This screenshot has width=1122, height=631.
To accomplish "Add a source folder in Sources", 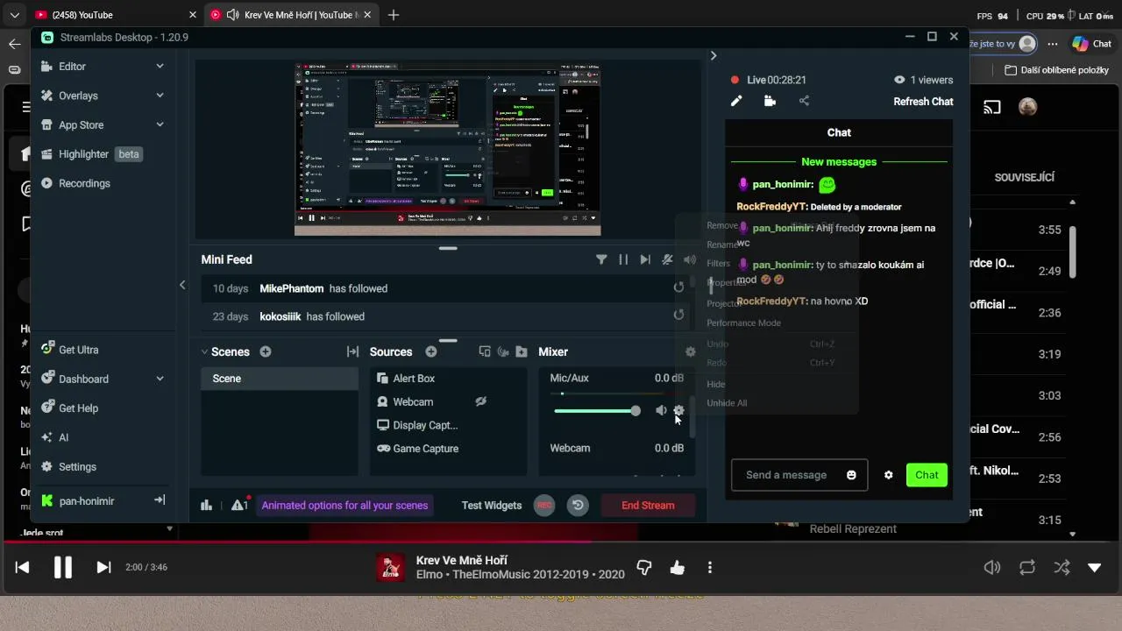I will coord(522,351).
